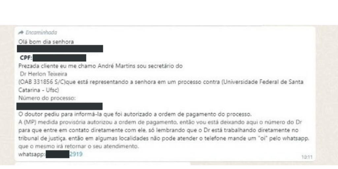Open the phone number link ending 2919

[76, 154]
